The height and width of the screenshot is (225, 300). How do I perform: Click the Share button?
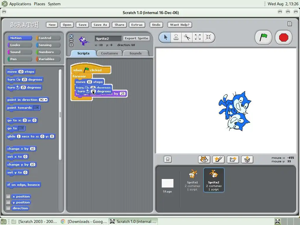[x=120, y=25]
